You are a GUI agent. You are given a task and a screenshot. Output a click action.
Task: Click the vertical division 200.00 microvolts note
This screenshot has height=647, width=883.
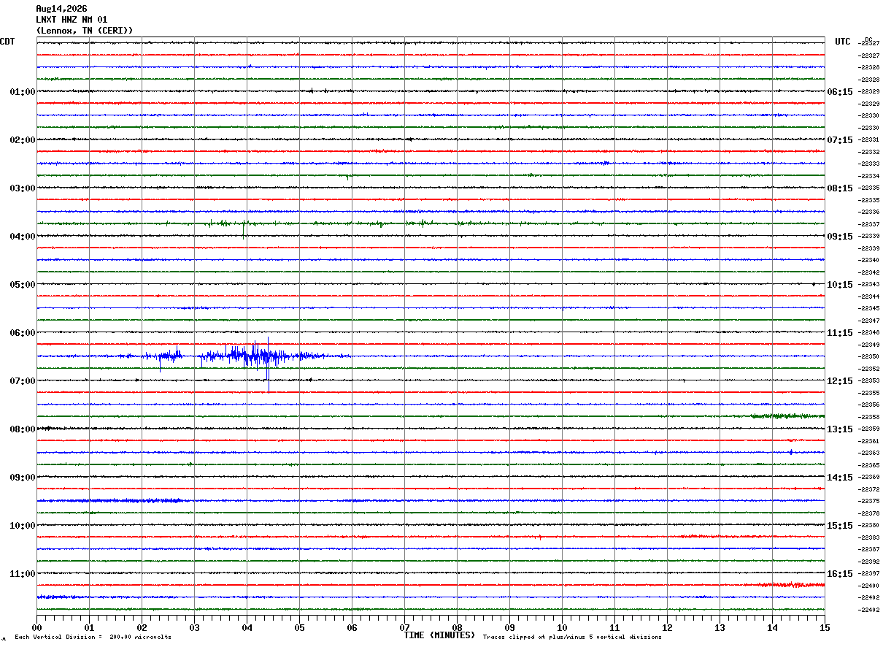coord(93,638)
